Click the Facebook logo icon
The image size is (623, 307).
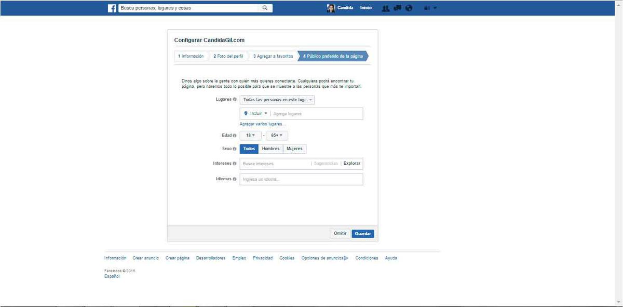pos(112,8)
